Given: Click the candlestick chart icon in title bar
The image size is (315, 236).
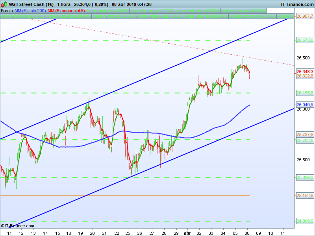Looking at the screenshot, I should 4,4.
